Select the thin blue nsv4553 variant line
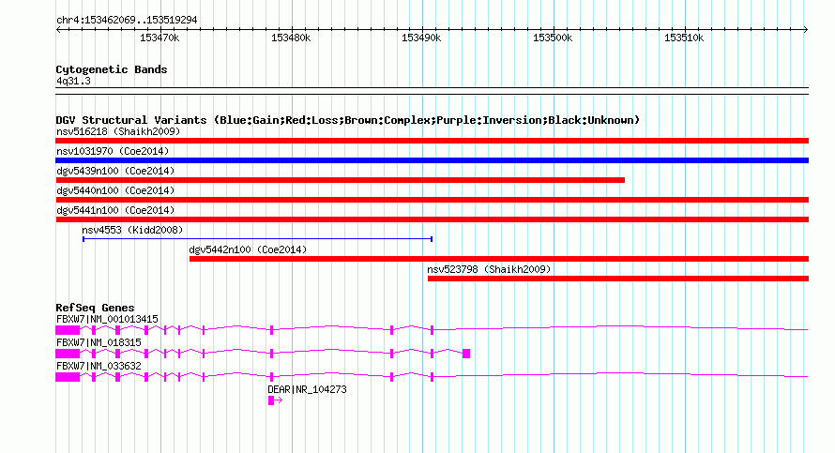Image resolution: width=835 pixels, height=453 pixels. click(257, 239)
